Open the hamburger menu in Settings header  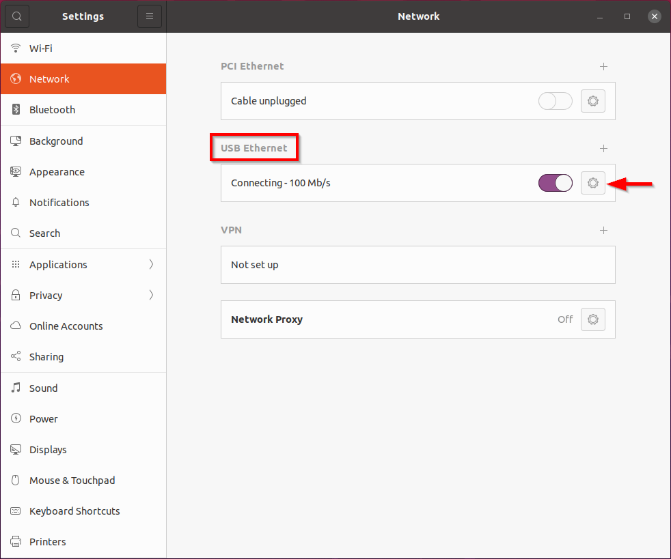click(x=150, y=16)
